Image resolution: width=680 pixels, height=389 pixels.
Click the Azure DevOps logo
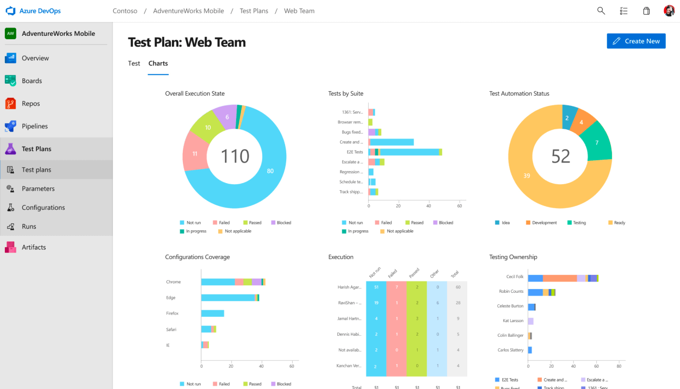coord(11,11)
